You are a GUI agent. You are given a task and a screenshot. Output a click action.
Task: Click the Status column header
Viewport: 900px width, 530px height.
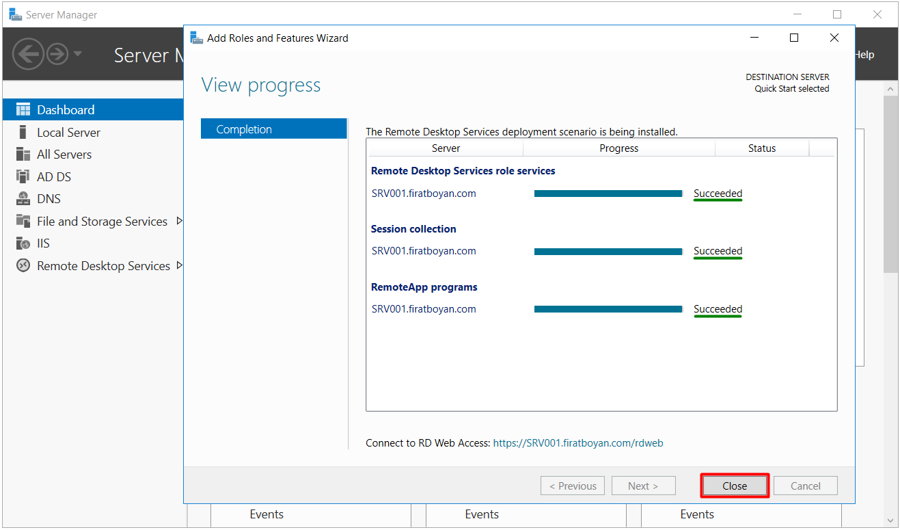762,148
